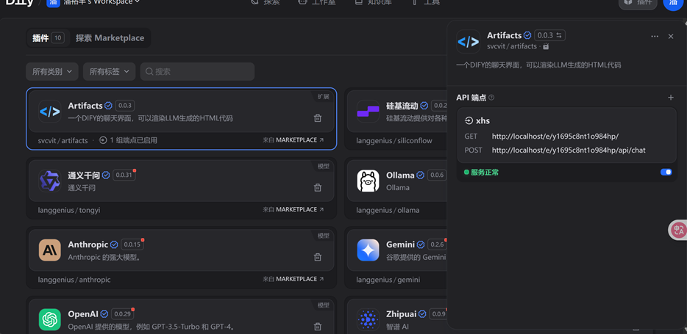Click the floating 中A translate icon at the right edge
The image size is (687, 334).
(x=678, y=230)
